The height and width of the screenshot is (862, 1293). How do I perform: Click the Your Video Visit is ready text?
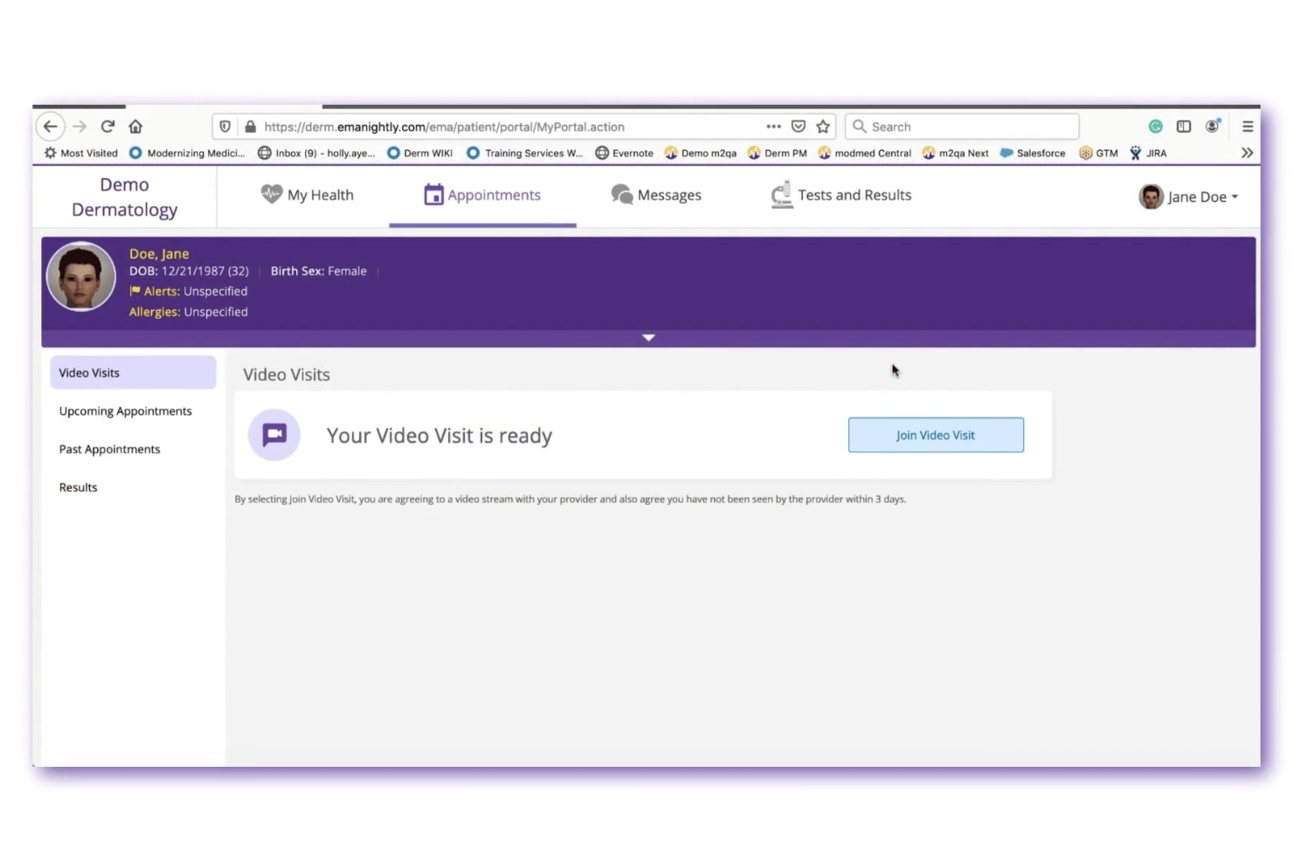pyautogui.click(x=439, y=436)
